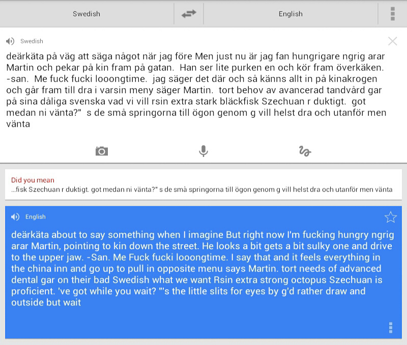Open camera translation input
Image resolution: width=407 pixels, height=345 pixels.
pyautogui.click(x=101, y=151)
